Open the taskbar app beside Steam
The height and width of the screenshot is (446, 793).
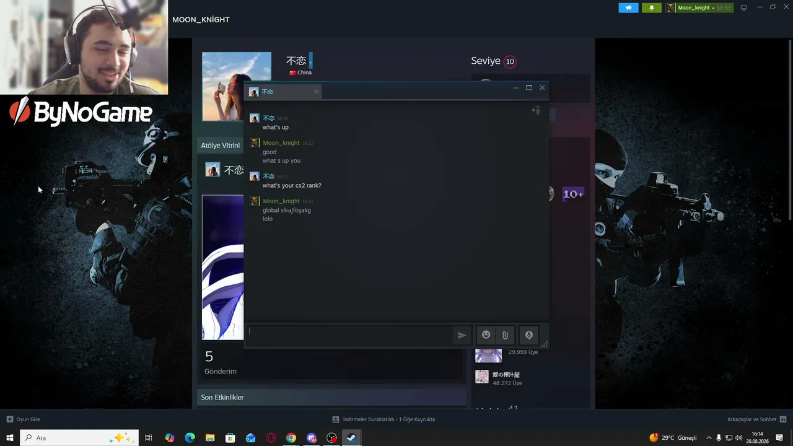pos(332,438)
